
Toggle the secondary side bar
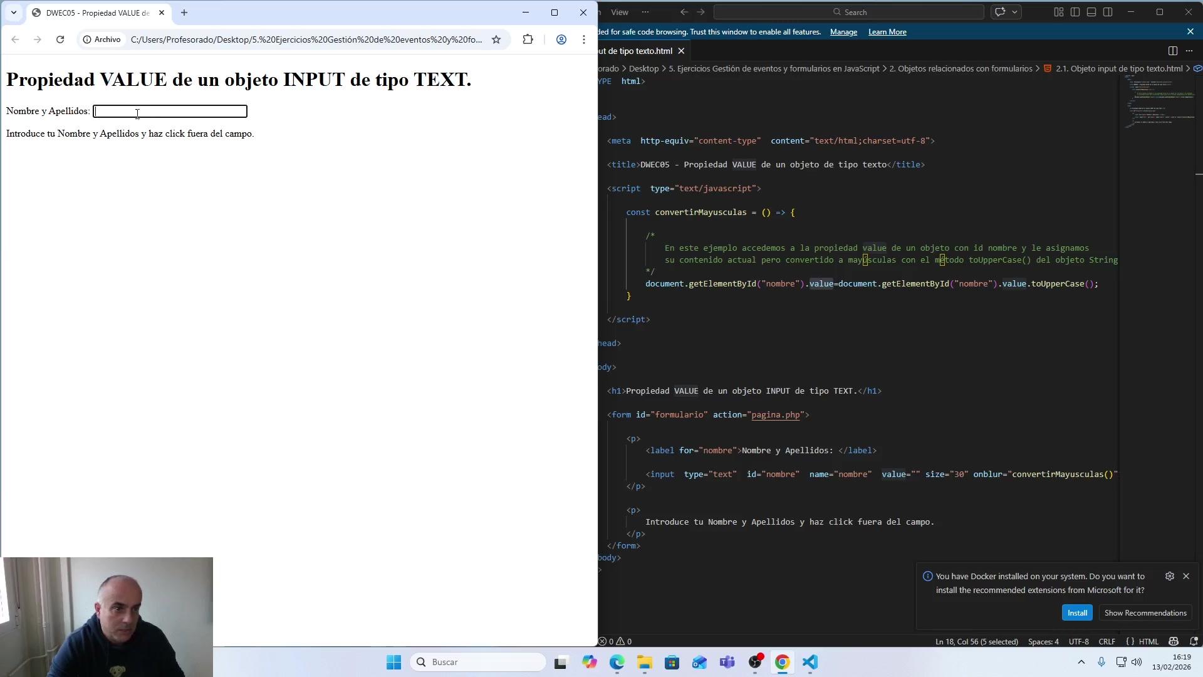pos(1108,12)
